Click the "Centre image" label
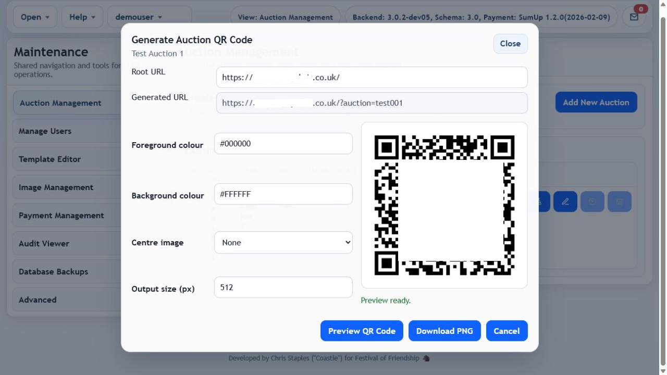Image resolution: width=667 pixels, height=375 pixels. (157, 243)
